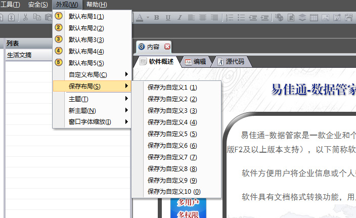
Task: Open the font color dropdown arrow
Action: (x=147, y=18)
